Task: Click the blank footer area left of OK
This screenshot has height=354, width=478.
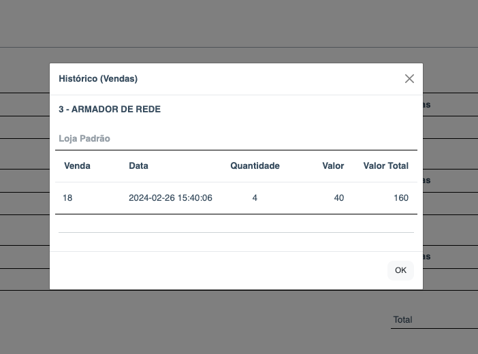Action: coord(218,270)
